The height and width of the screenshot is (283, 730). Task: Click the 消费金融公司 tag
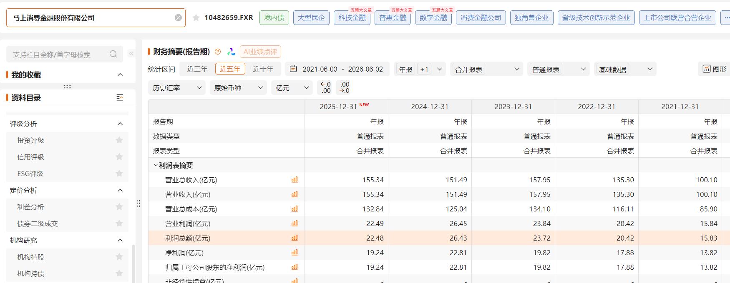pos(481,17)
